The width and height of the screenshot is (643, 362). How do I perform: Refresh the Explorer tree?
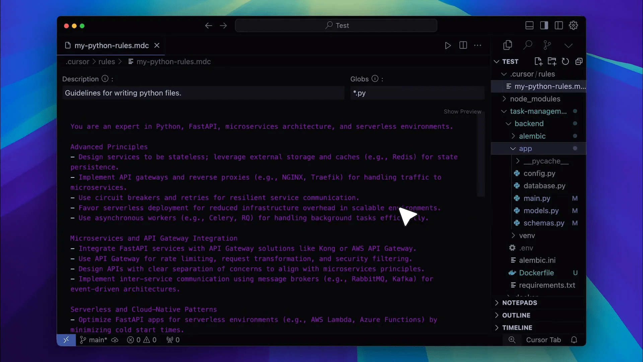(x=565, y=61)
